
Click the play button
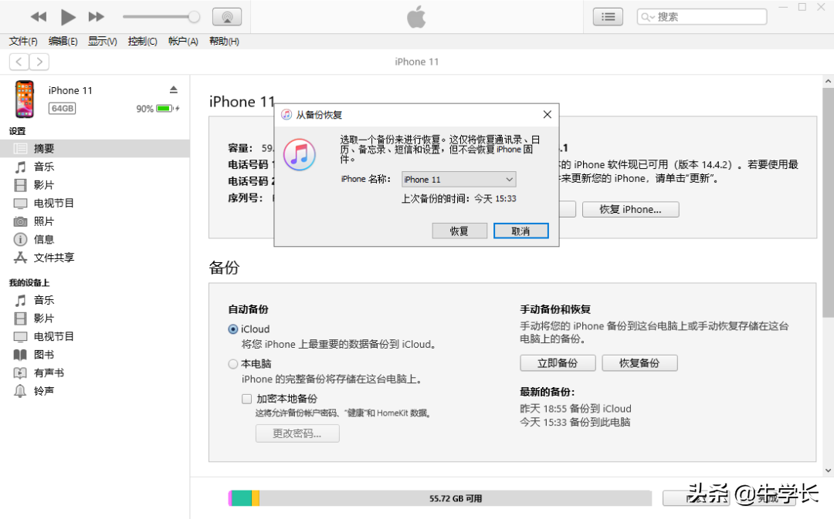67,17
